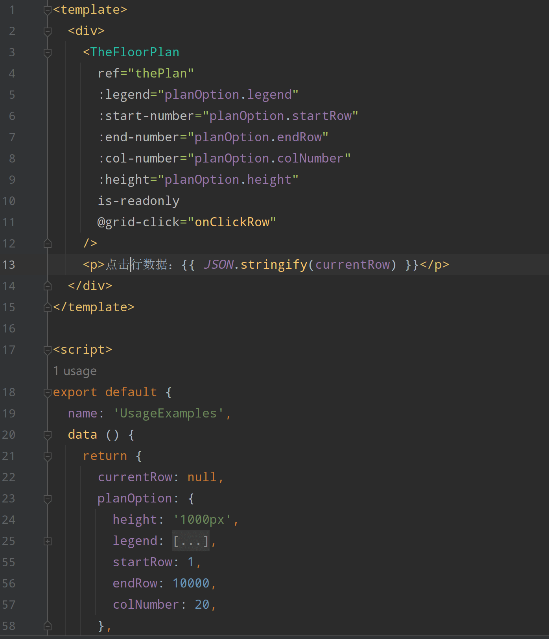This screenshot has height=639, width=549.
Task: Click the onClickRow handler name
Action: click(232, 222)
